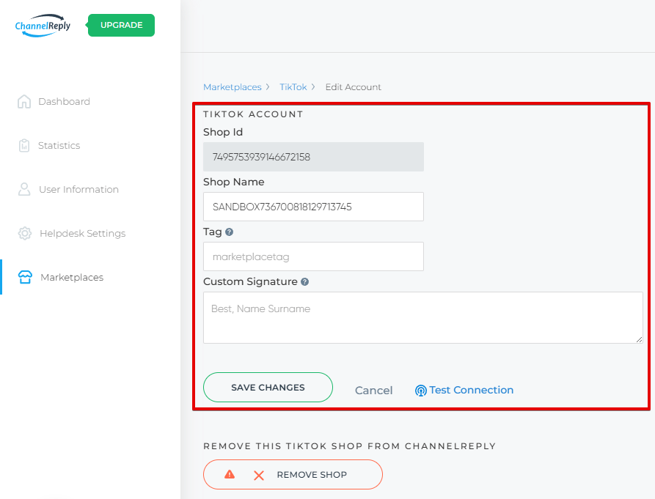Save changes to the TikTok account
This screenshot has height=499, width=655.
[268, 387]
